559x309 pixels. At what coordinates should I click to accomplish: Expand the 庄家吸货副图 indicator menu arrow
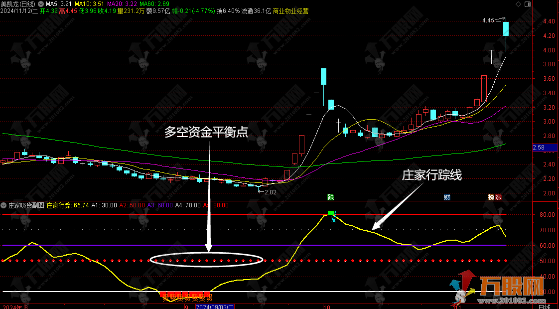[x=4, y=205]
